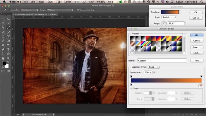Click the New gradient button

click(197, 61)
